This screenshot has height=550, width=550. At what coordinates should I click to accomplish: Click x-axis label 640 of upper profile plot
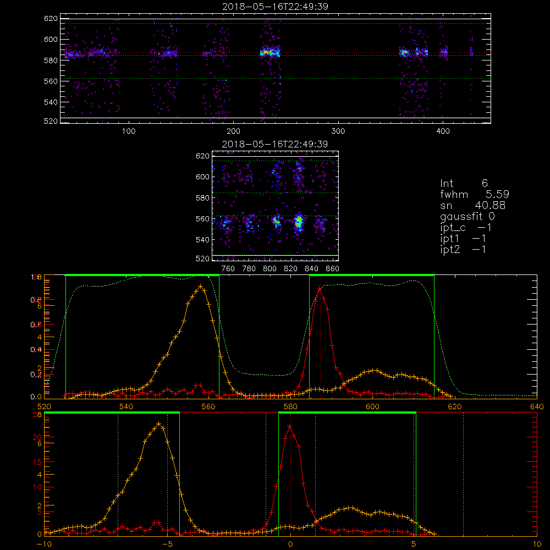point(537,406)
